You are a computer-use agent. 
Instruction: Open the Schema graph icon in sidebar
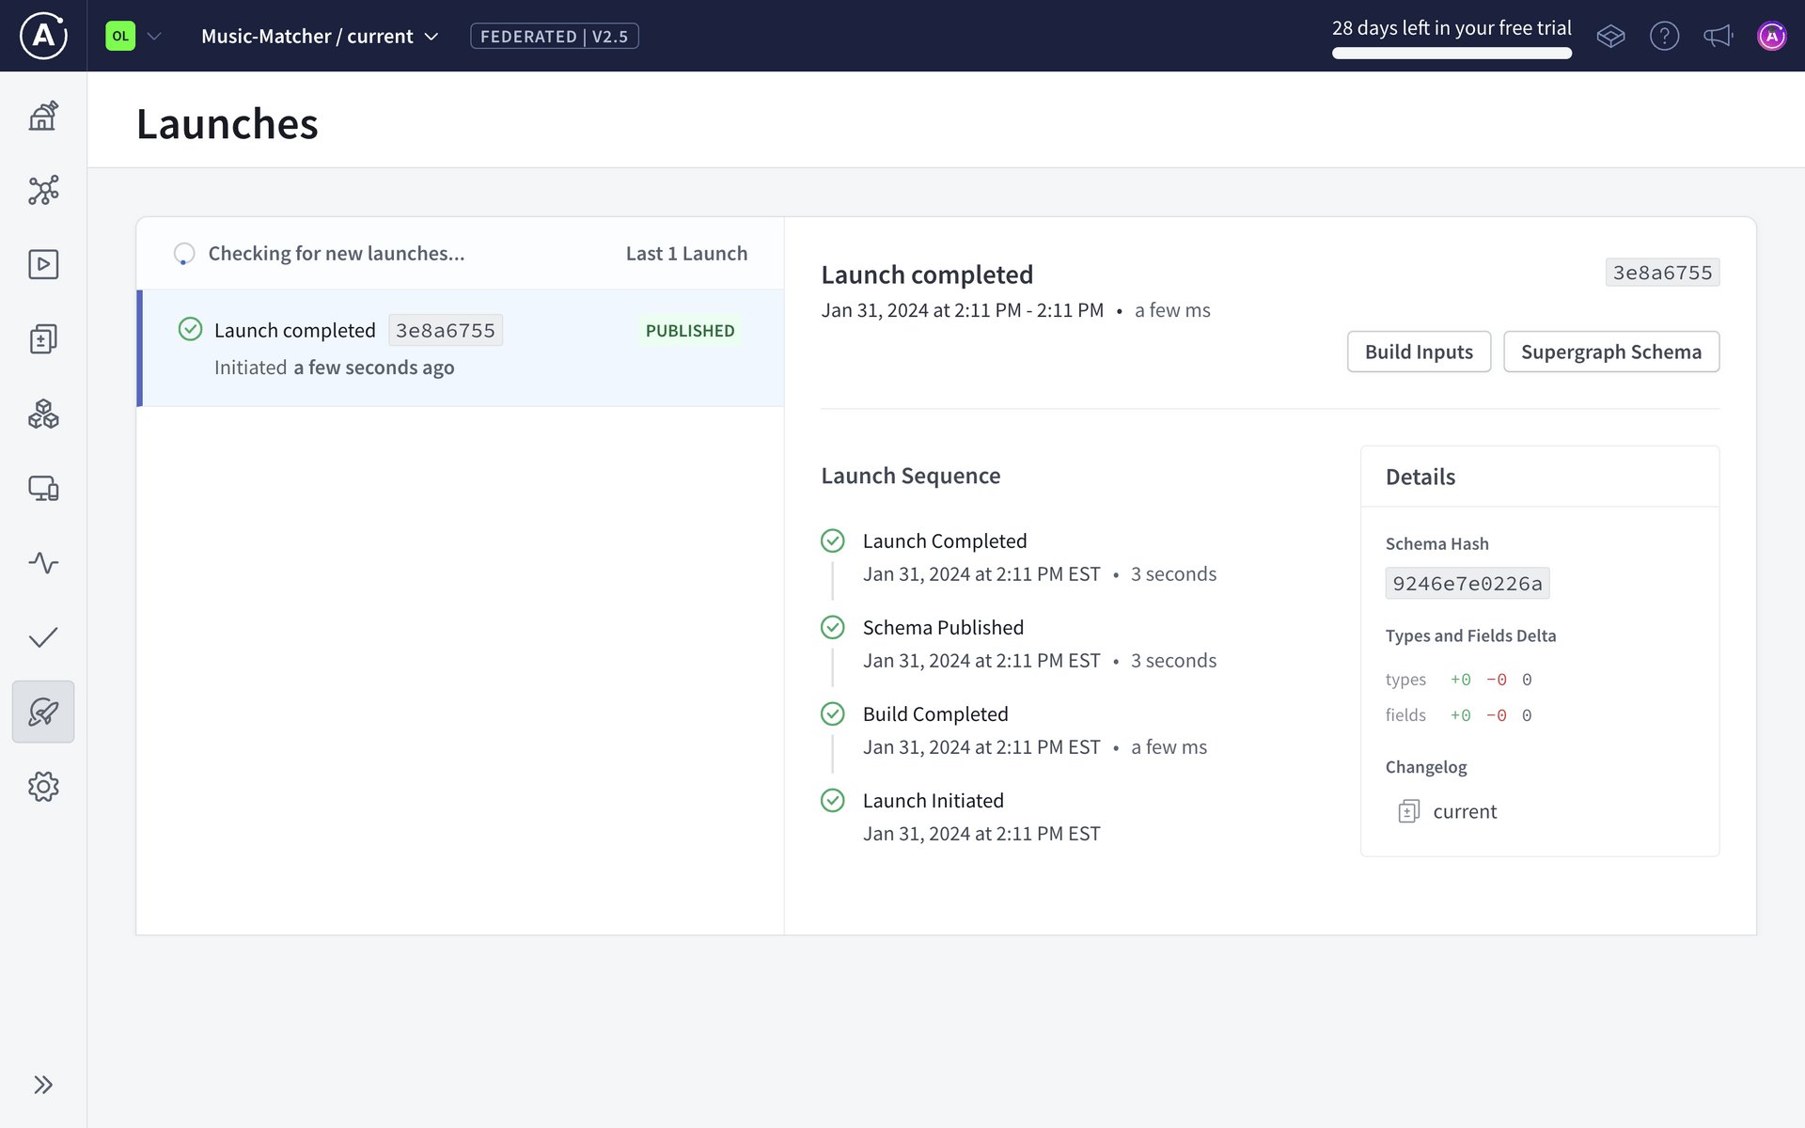(43, 190)
